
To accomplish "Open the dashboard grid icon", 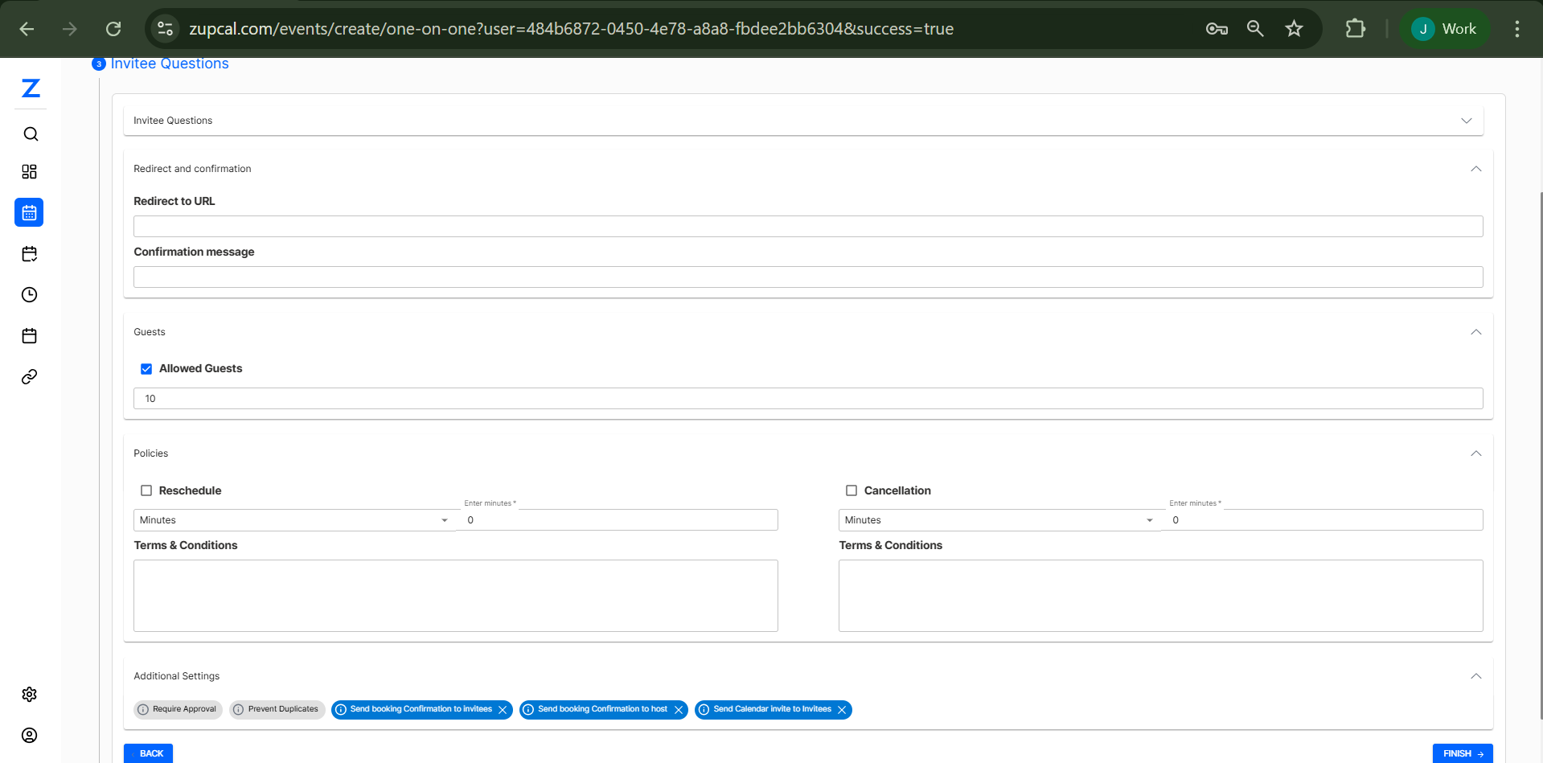I will (30, 172).
